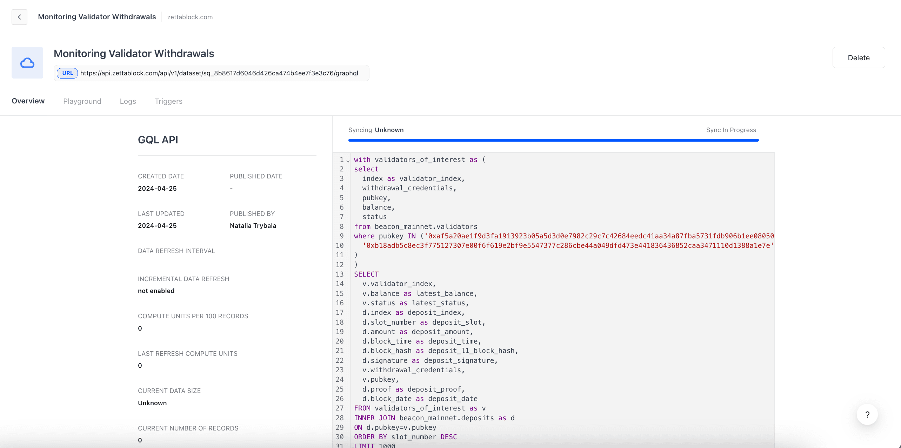901x448 pixels.
Task: Click code line 'ON d.pubkey=v.pubkey'
Action: [395, 428]
